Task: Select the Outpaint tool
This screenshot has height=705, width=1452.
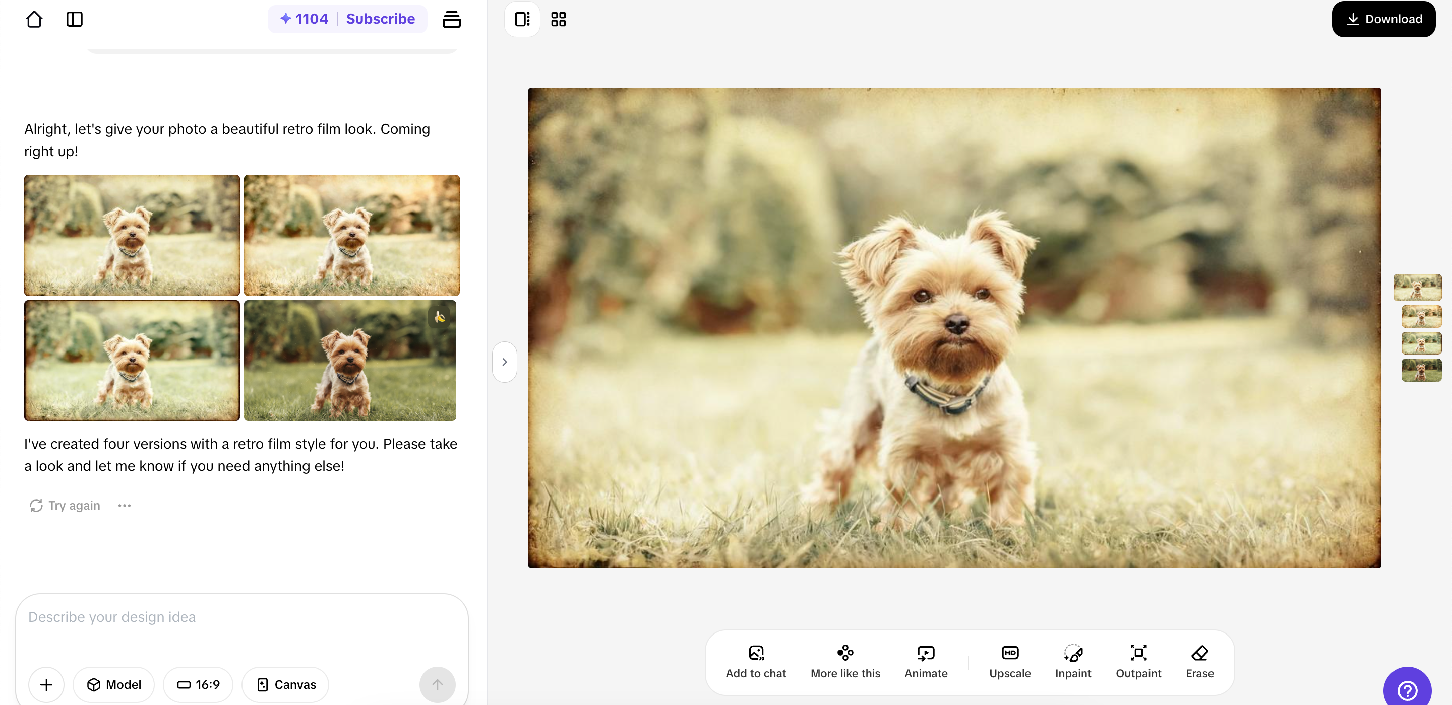Action: click(x=1138, y=662)
